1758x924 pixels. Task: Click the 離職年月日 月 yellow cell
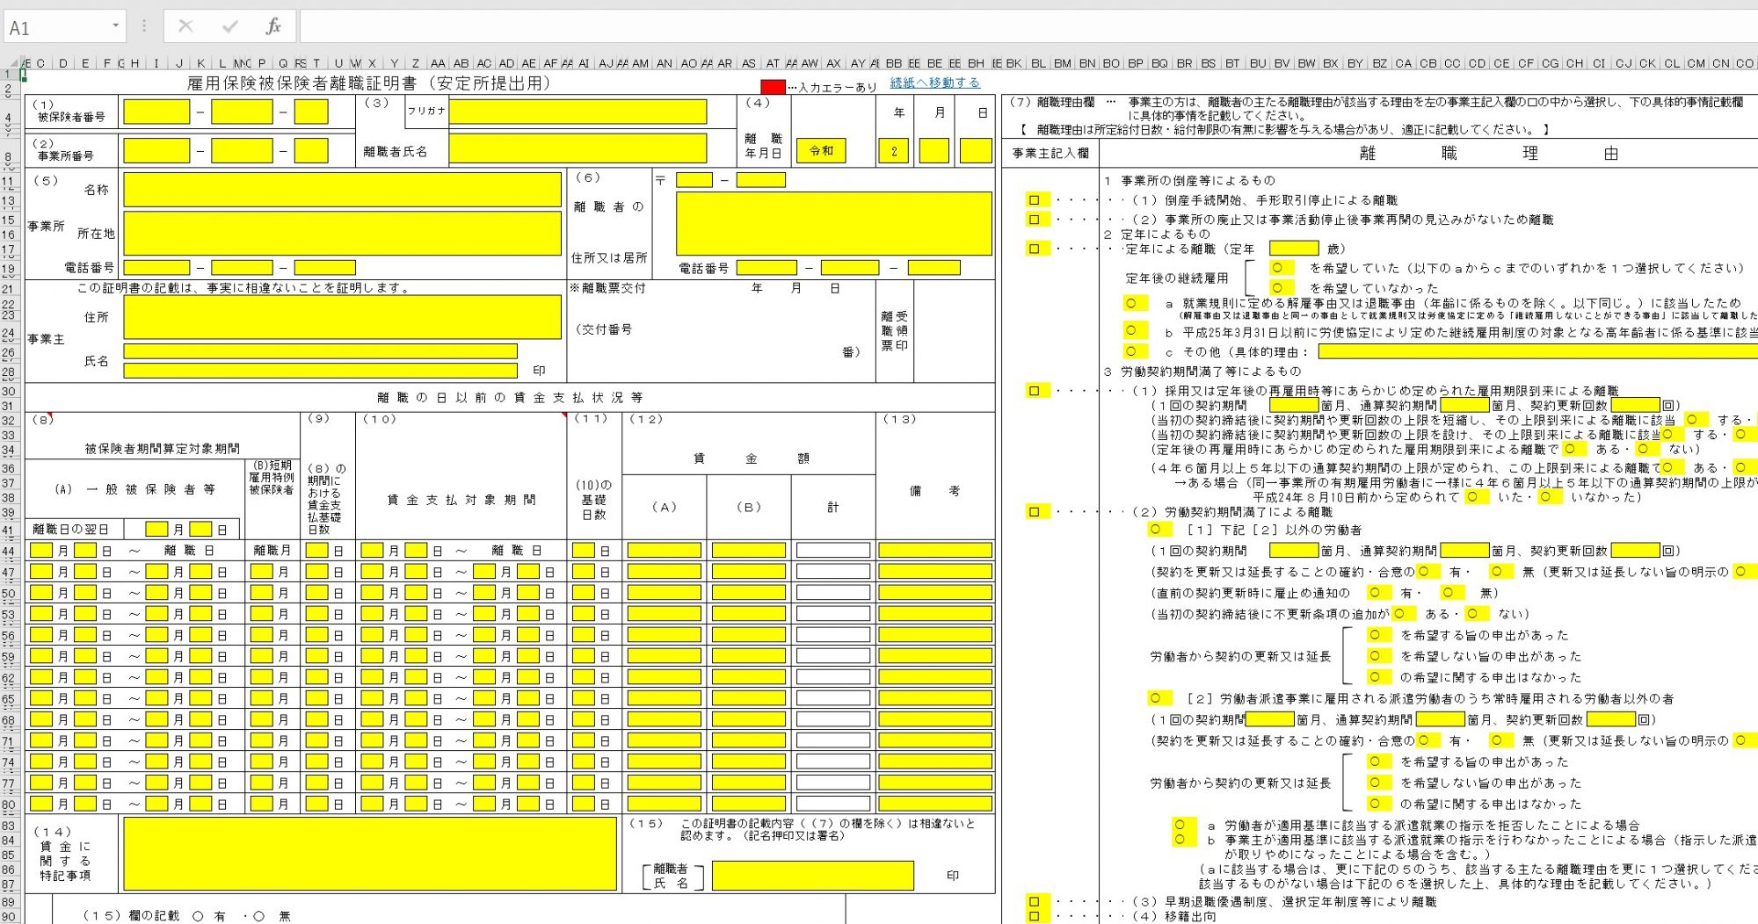coord(933,151)
